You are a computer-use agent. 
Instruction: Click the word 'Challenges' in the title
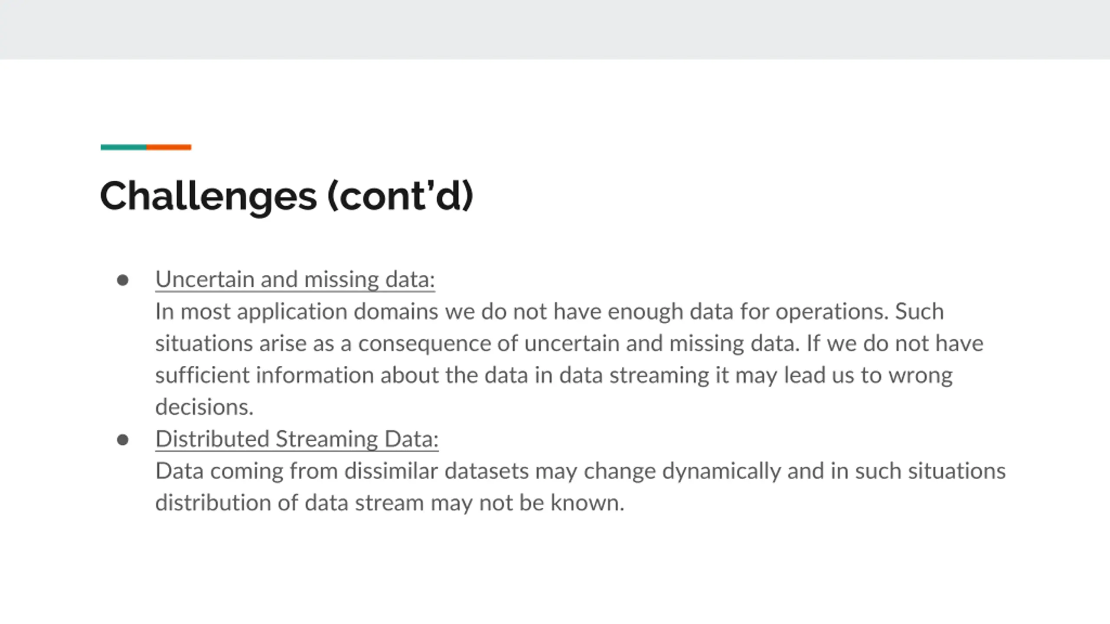[x=208, y=196]
